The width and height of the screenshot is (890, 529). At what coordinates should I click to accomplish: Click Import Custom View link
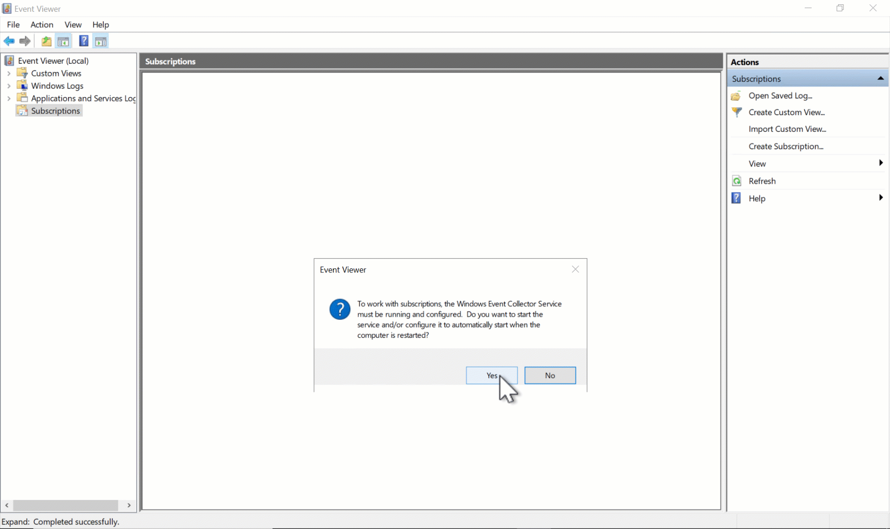(787, 129)
